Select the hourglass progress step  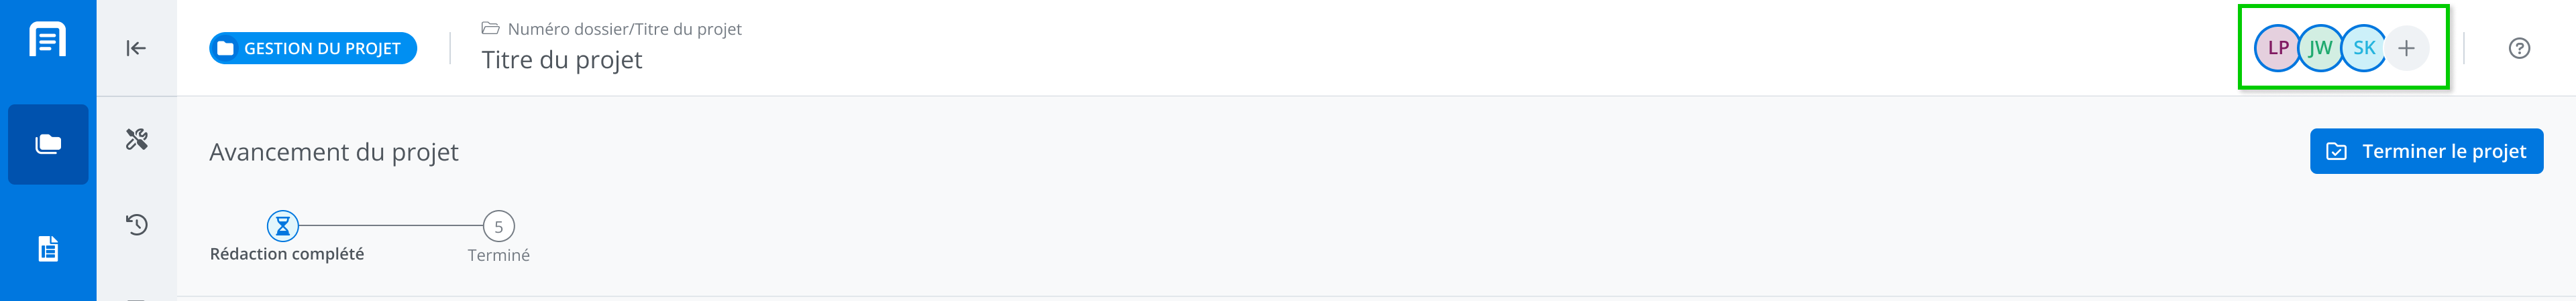point(283,226)
